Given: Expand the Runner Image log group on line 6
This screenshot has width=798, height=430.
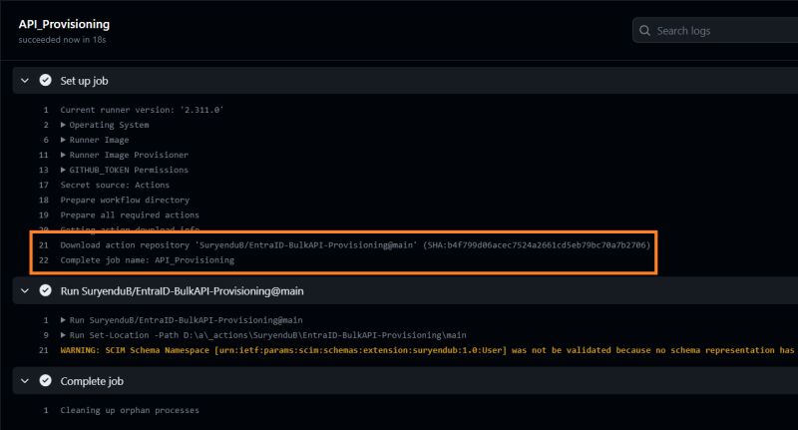Looking at the screenshot, I should 63,140.
